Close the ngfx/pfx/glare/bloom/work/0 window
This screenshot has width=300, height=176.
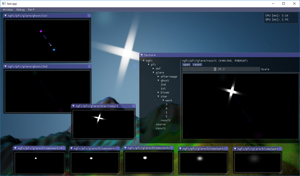(64, 148)
